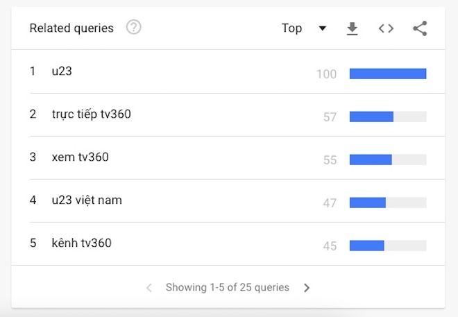Screen dimensions: 458x317
Task: Click the Showing 1-5 of 25 queries text
Action: coord(228,287)
